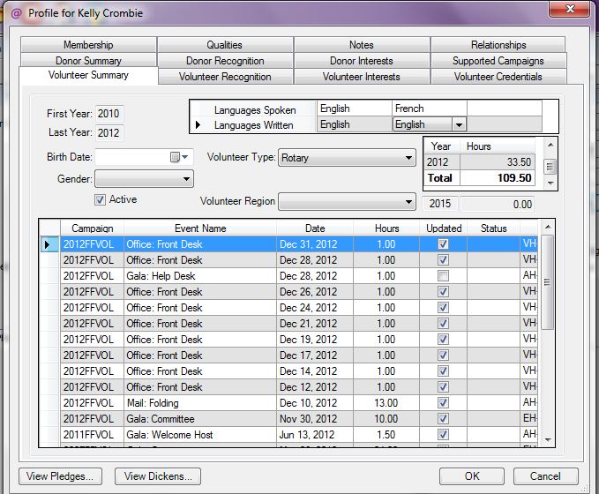Click the French cell in Languages Spoken
Screen dimensions: 599x494
(x=430, y=109)
